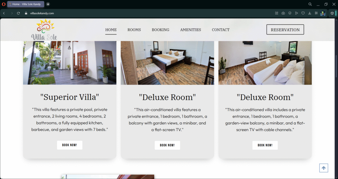Open the Easy Setup sliders icon
The image size is (338, 179).
[x=316, y=13]
